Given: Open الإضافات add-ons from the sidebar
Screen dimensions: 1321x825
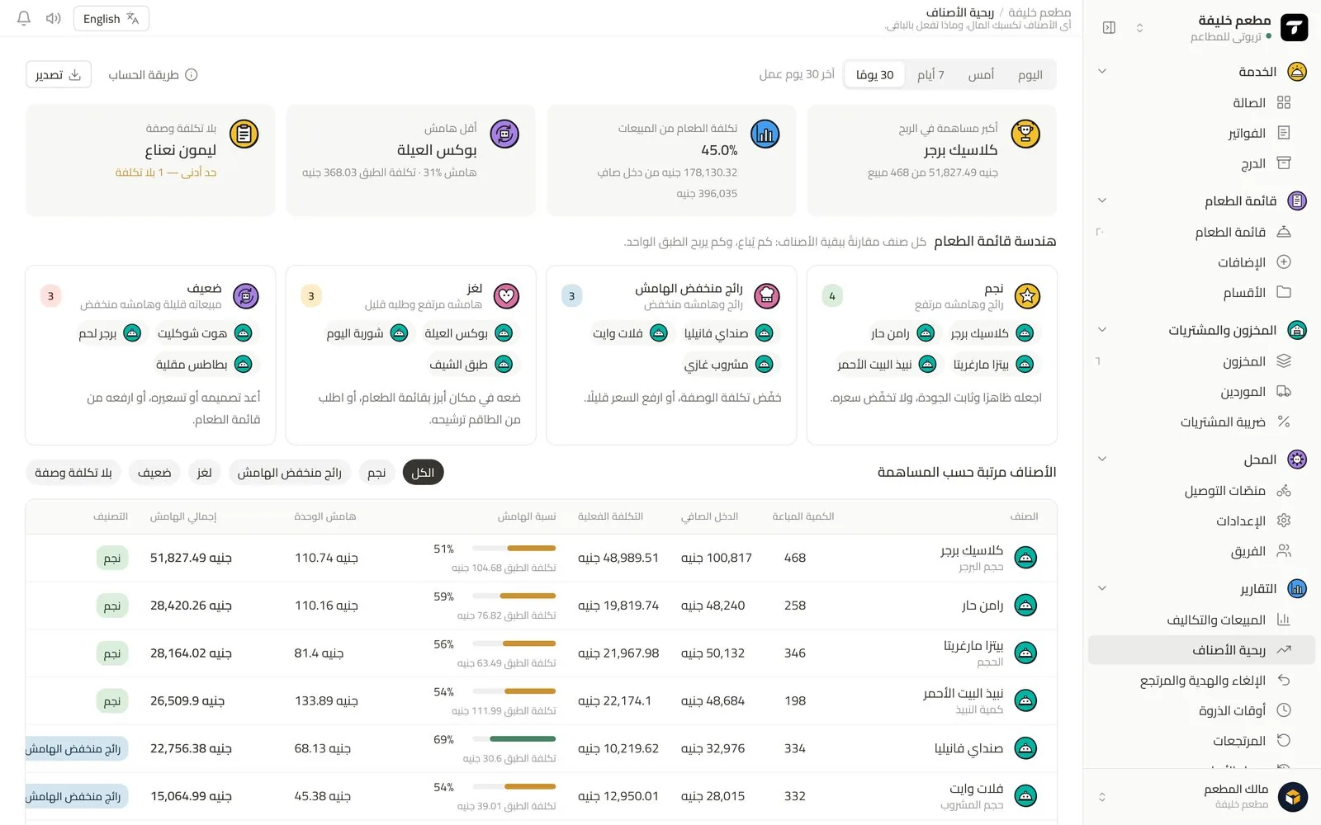Looking at the screenshot, I should (x=1201, y=262).
